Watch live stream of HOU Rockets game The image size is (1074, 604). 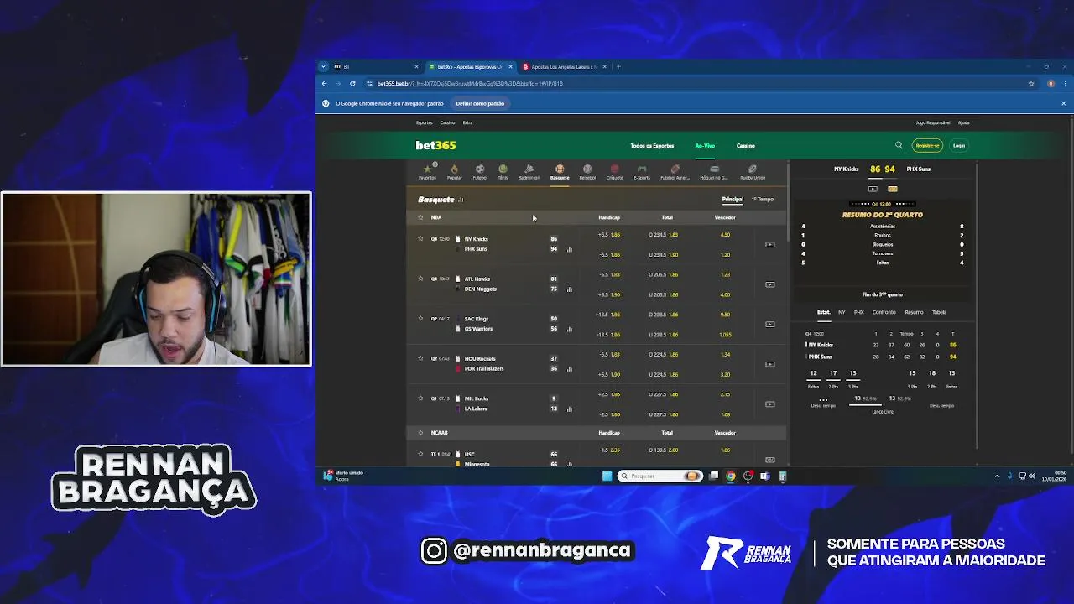770,364
